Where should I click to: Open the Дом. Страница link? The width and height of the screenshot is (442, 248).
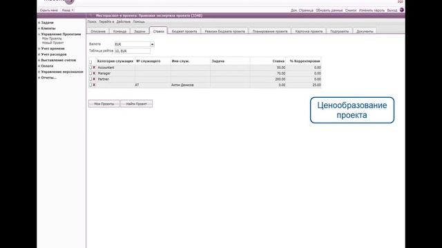pyautogui.click(x=302, y=10)
